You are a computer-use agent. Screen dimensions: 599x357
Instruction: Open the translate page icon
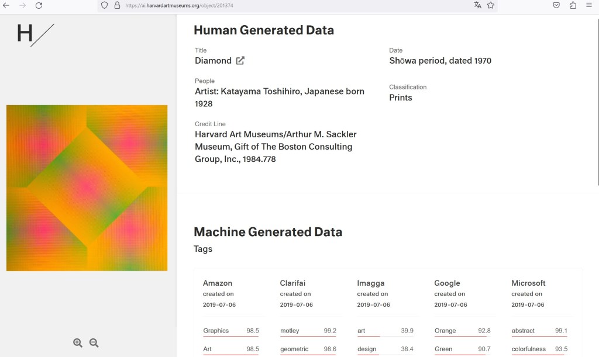(477, 5)
